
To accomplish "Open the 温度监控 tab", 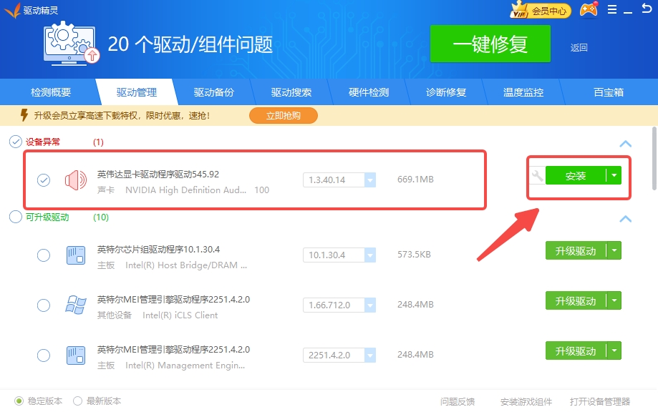I will (523, 92).
